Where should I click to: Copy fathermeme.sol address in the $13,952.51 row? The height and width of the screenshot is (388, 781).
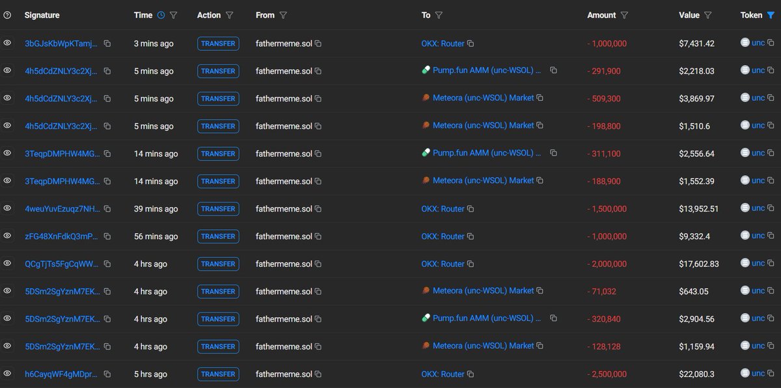318,209
